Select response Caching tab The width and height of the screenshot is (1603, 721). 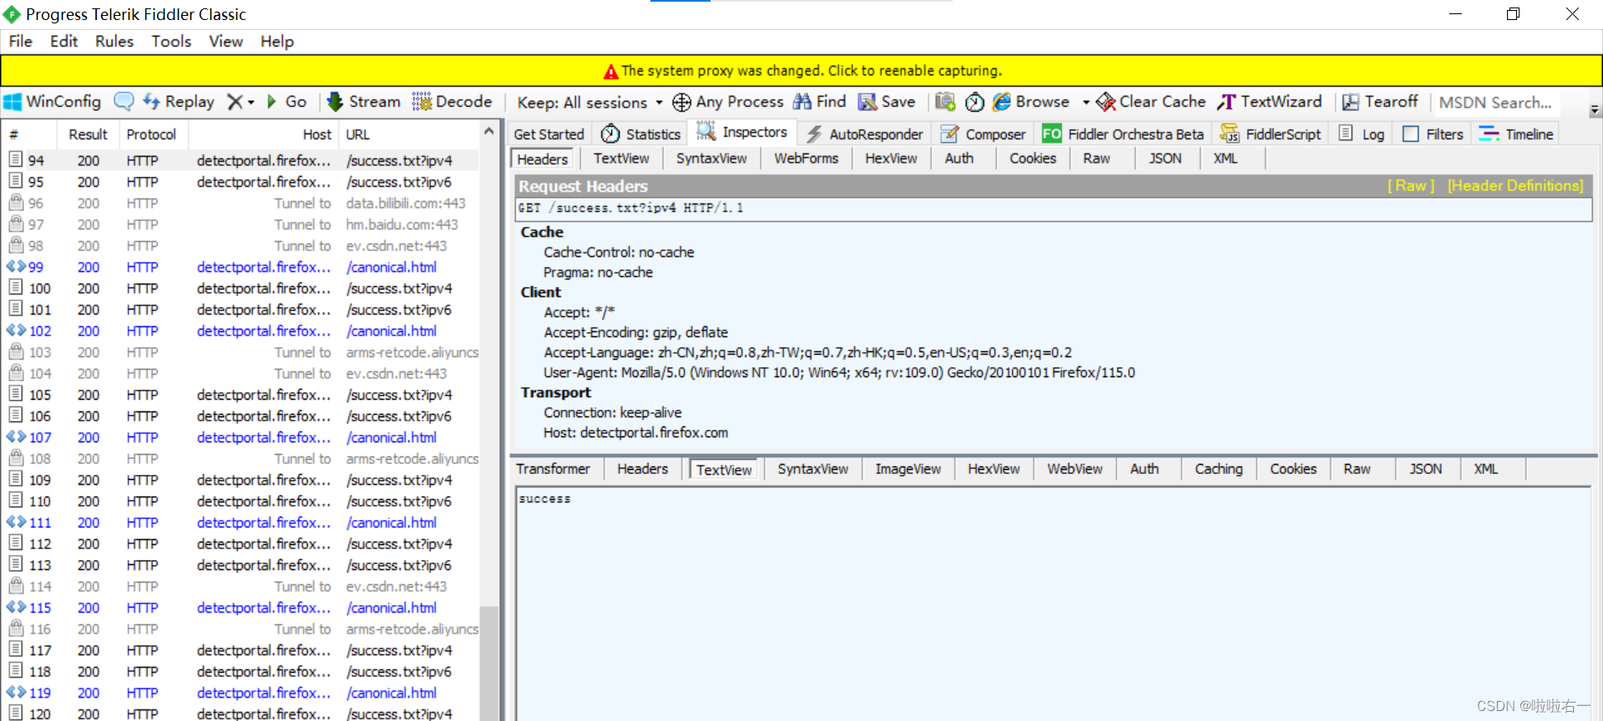(x=1218, y=469)
